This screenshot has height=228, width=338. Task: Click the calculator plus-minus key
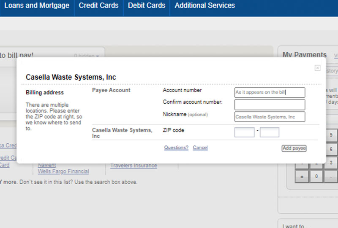[x=302, y=177]
